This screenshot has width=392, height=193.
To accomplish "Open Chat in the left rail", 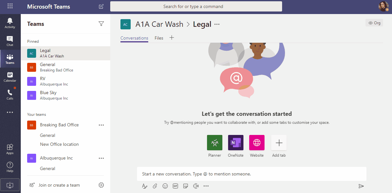I will 10,41.
